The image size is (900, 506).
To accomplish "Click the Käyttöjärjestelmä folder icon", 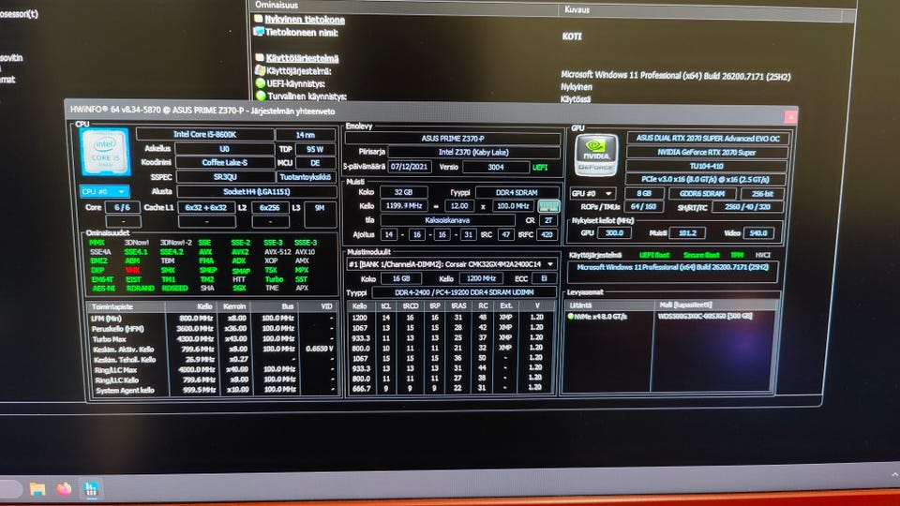I will pos(260,58).
